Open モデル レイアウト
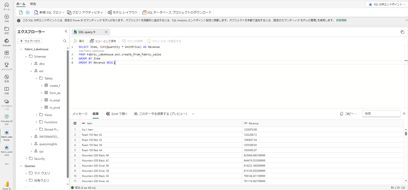408x190 pixels. (123, 12)
